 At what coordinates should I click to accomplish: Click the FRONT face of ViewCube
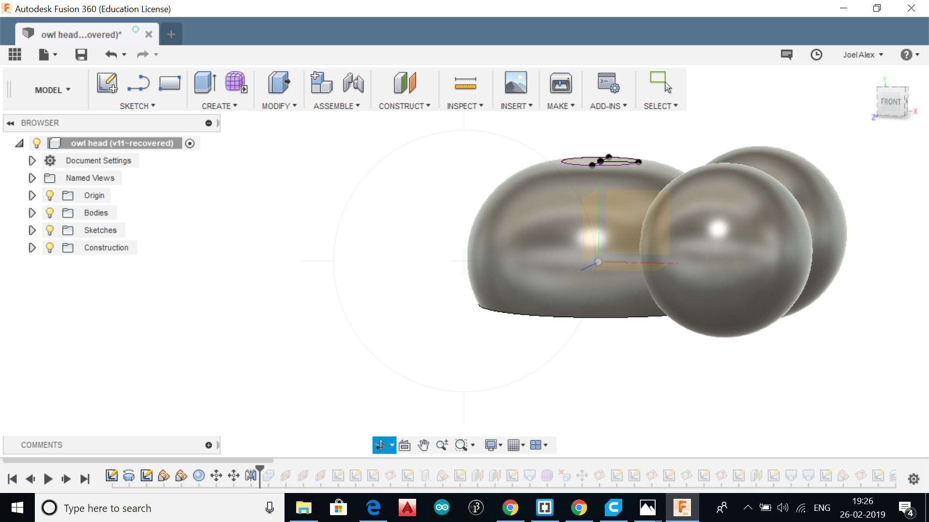click(x=890, y=101)
